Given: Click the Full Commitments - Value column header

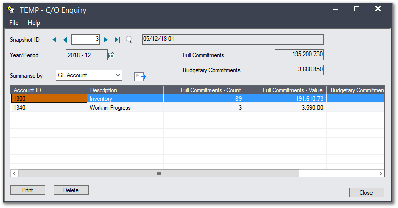Looking at the screenshot, I should pos(285,90).
